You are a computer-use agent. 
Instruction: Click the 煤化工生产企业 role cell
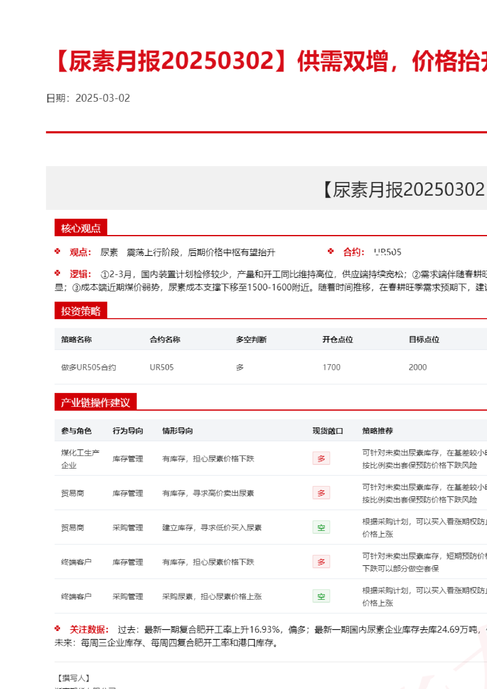click(x=80, y=459)
